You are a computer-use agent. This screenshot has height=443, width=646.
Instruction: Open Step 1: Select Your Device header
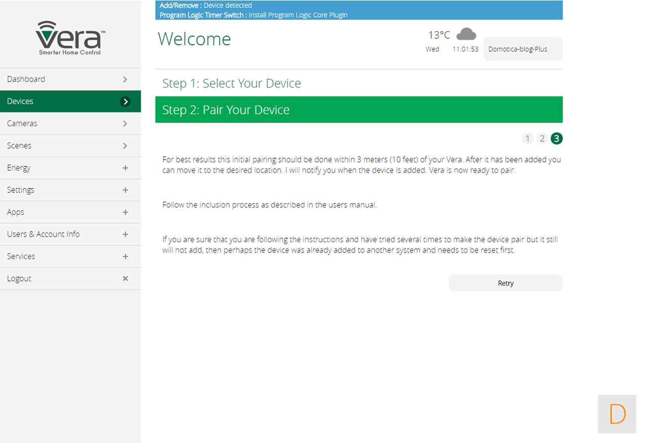coord(232,83)
